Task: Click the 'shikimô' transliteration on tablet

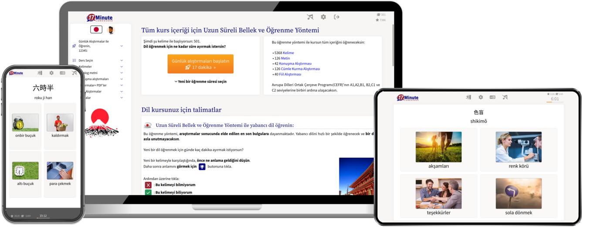Action: pyautogui.click(x=479, y=121)
